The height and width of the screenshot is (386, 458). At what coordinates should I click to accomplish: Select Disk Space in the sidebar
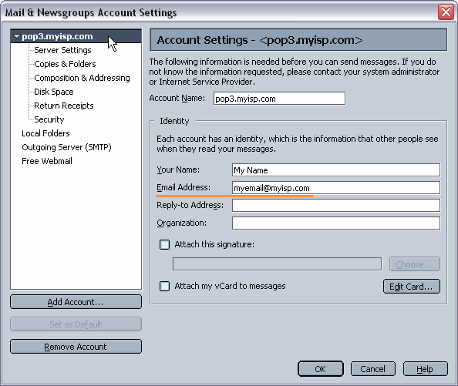(54, 92)
